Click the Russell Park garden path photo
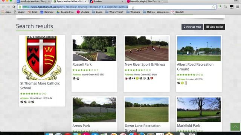 95,48
